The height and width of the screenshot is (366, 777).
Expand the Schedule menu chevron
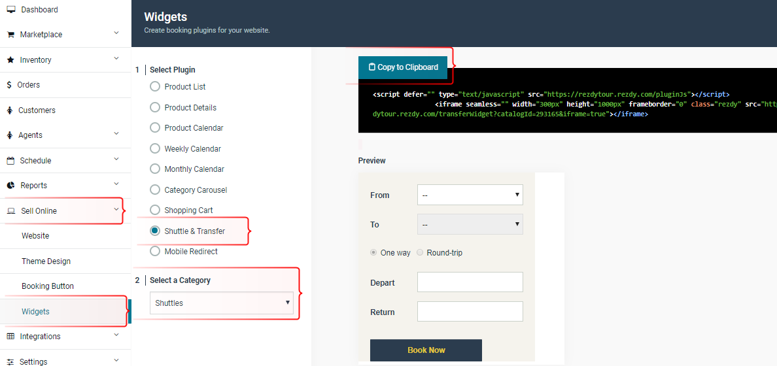tap(116, 159)
